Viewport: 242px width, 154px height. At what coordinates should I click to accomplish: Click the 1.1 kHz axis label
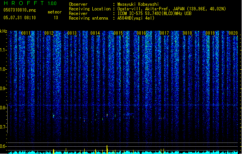coord(3,50)
